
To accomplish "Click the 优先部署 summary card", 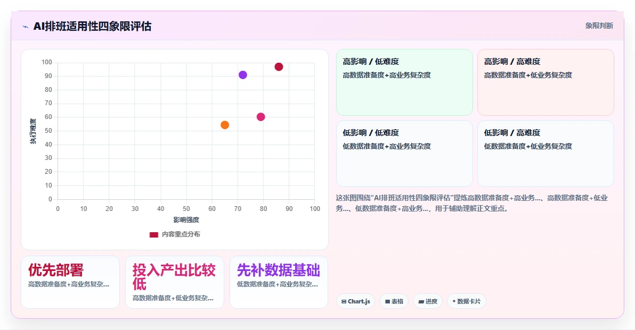I will coord(70,282).
